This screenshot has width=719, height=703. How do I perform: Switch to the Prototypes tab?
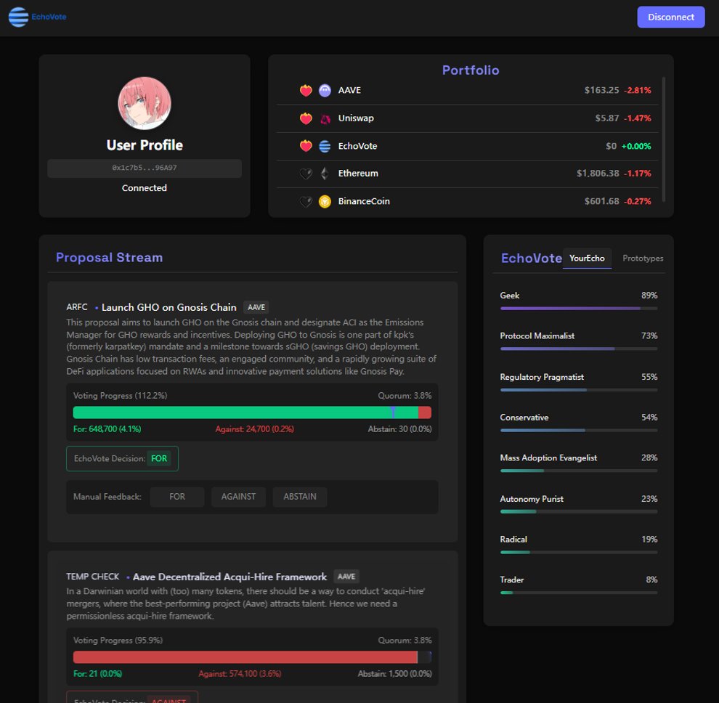643,259
